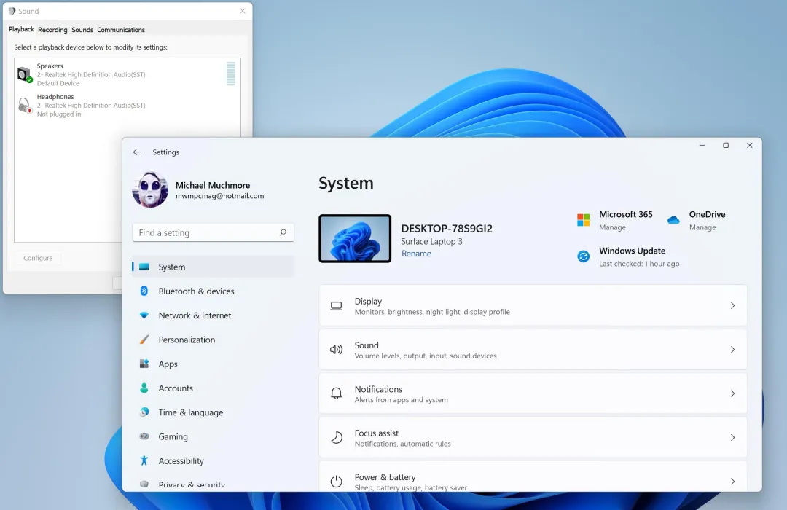Click the System page heading
787x510 pixels.
[x=346, y=183]
